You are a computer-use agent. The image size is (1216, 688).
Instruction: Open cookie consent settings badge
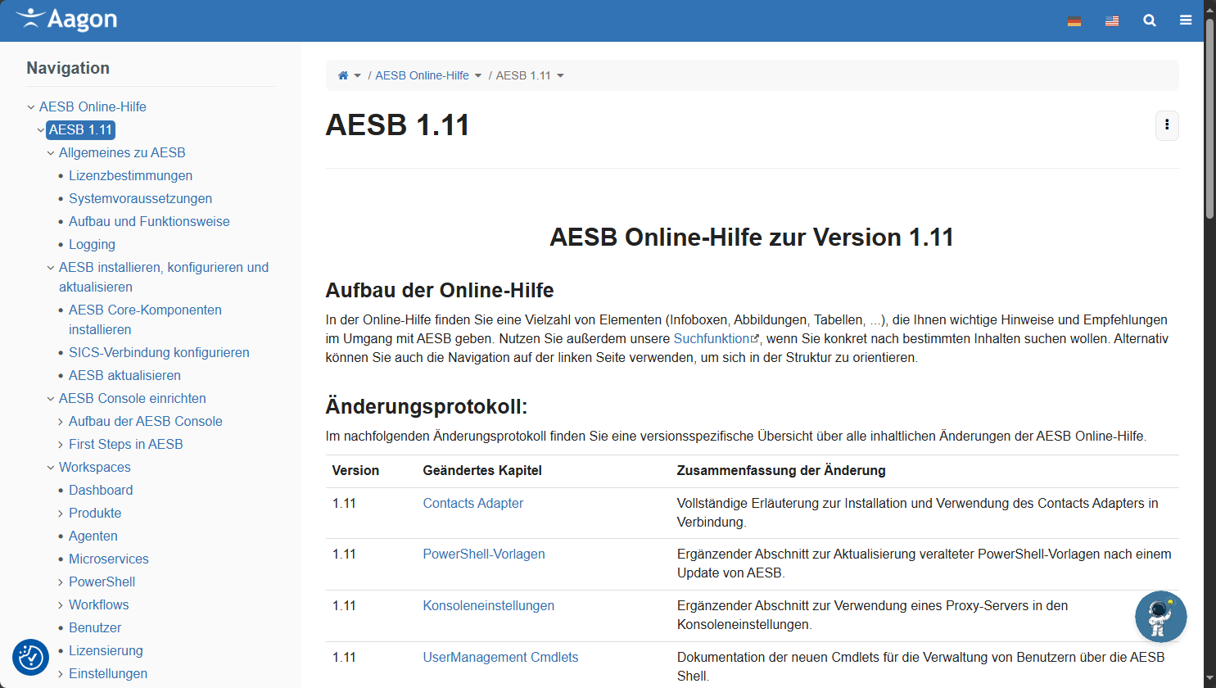tap(31, 657)
